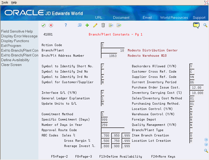Viewport: 209px width, 160px height.
Task: Click the green checkmark OK icon
Action: tap(43, 25)
